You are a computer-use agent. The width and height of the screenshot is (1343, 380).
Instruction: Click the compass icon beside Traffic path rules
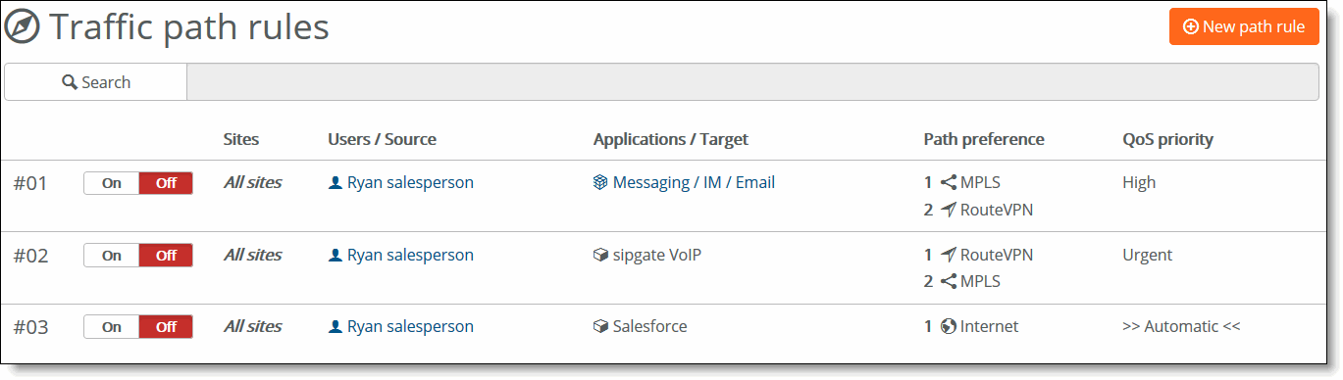pos(23,27)
